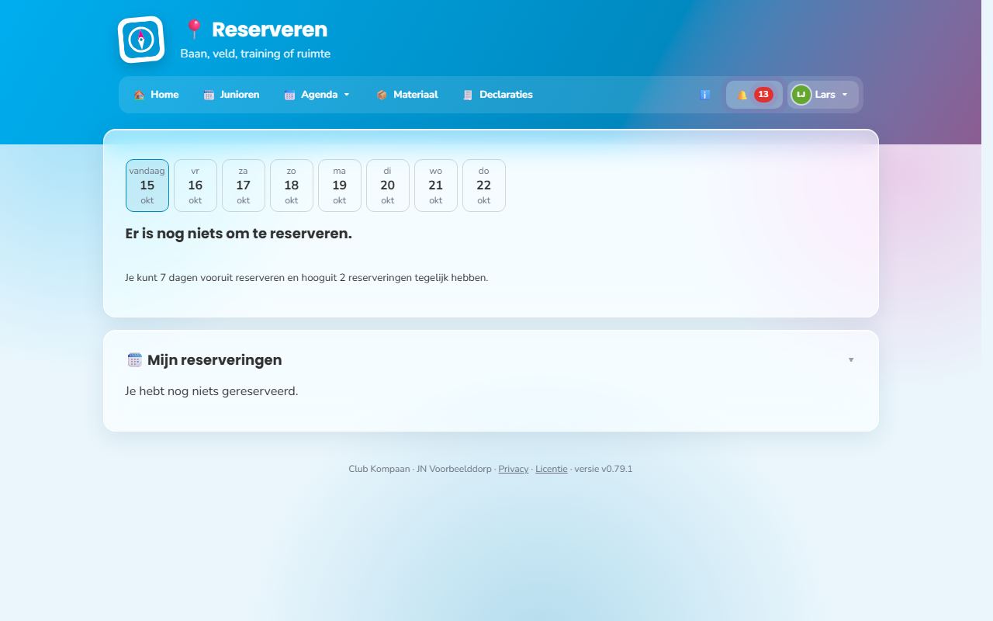Click the Mijn reserveringen heading
Screen dimensions: 993x621
click(215, 360)
